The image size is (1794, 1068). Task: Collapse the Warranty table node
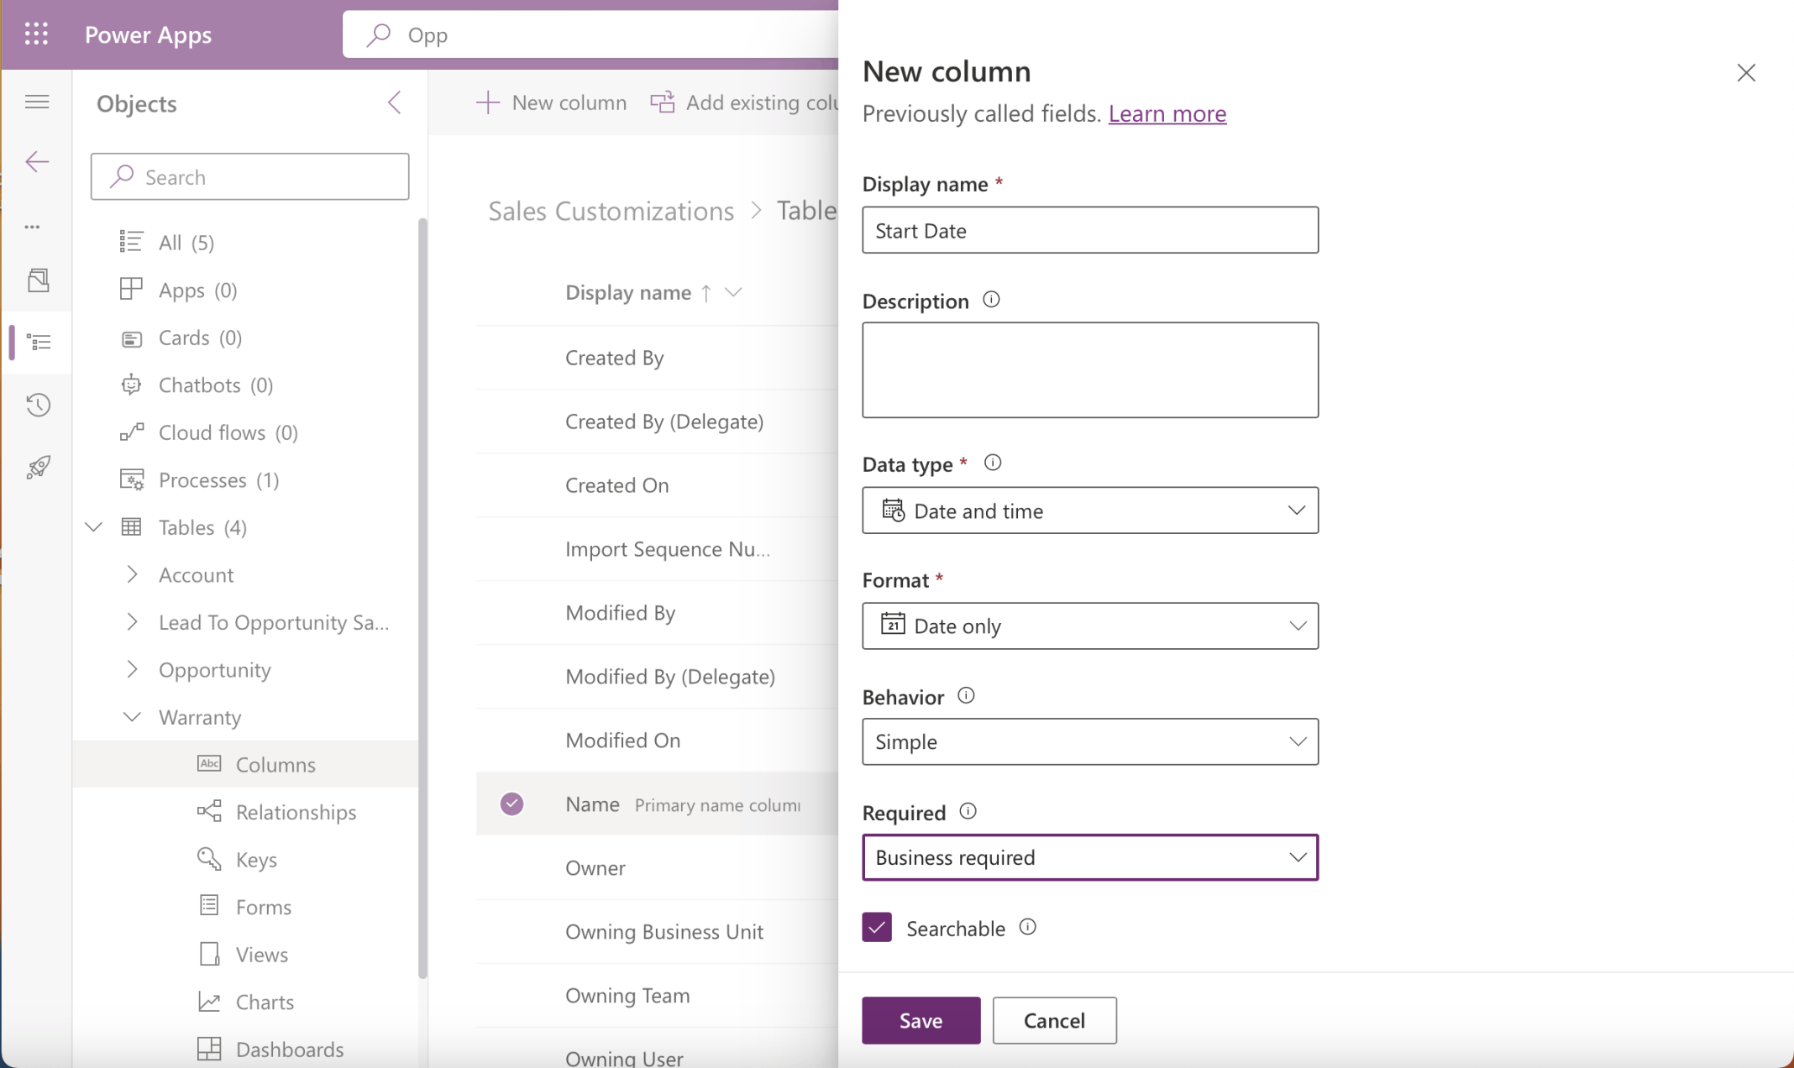pyautogui.click(x=132, y=716)
